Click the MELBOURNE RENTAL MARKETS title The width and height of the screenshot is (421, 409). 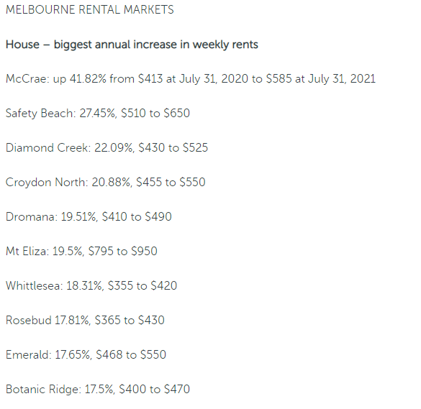(90, 10)
